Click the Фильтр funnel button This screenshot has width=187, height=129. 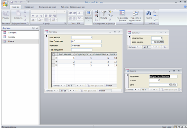[x=104, y=15]
